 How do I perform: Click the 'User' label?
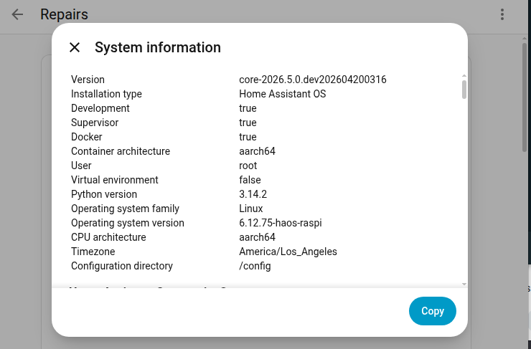[81, 166]
